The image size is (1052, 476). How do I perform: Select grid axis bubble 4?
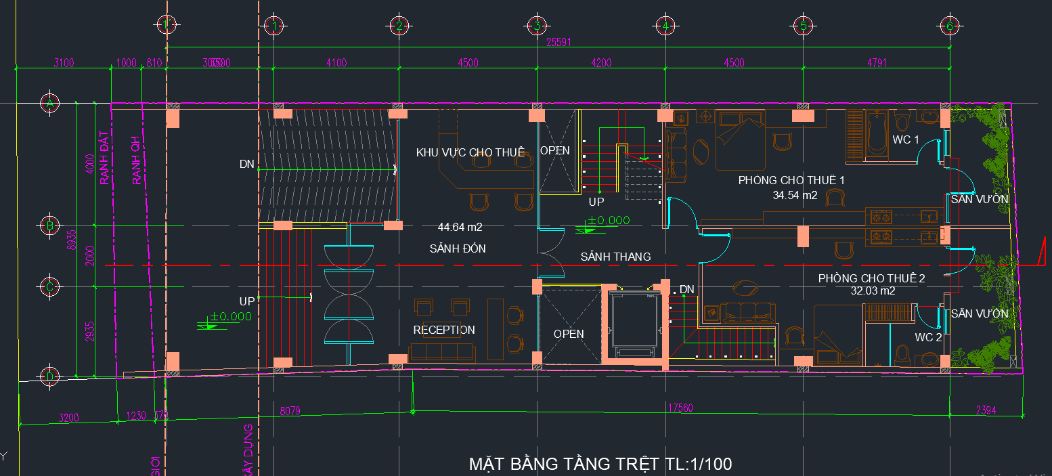(665, 26)
